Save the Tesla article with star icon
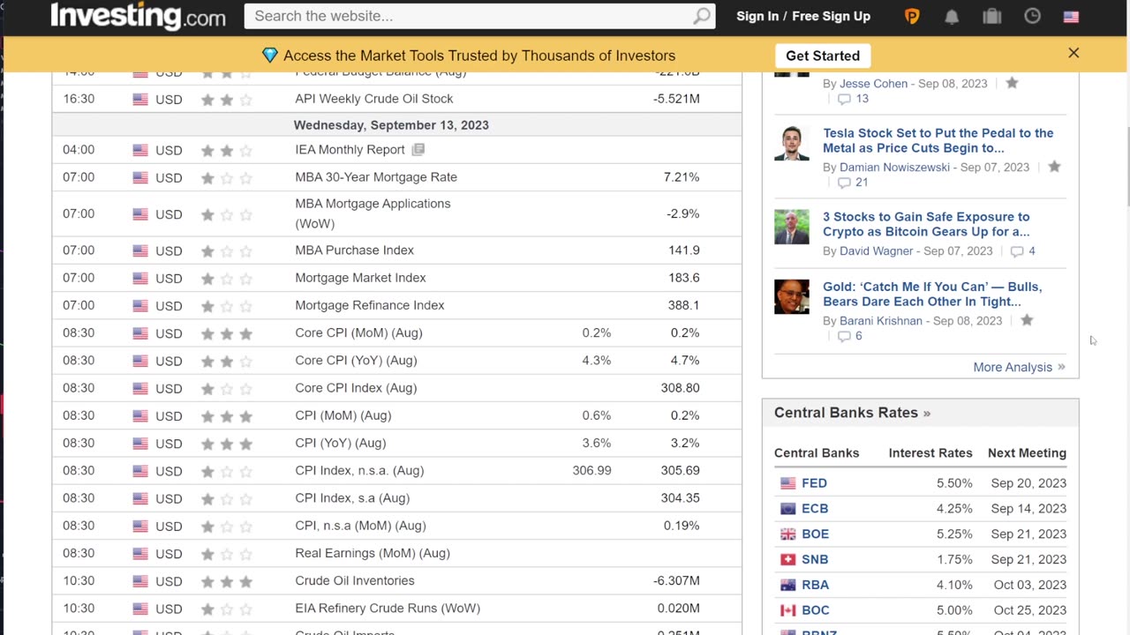The image size is (1130, 635). click(x=1054, y=167)
